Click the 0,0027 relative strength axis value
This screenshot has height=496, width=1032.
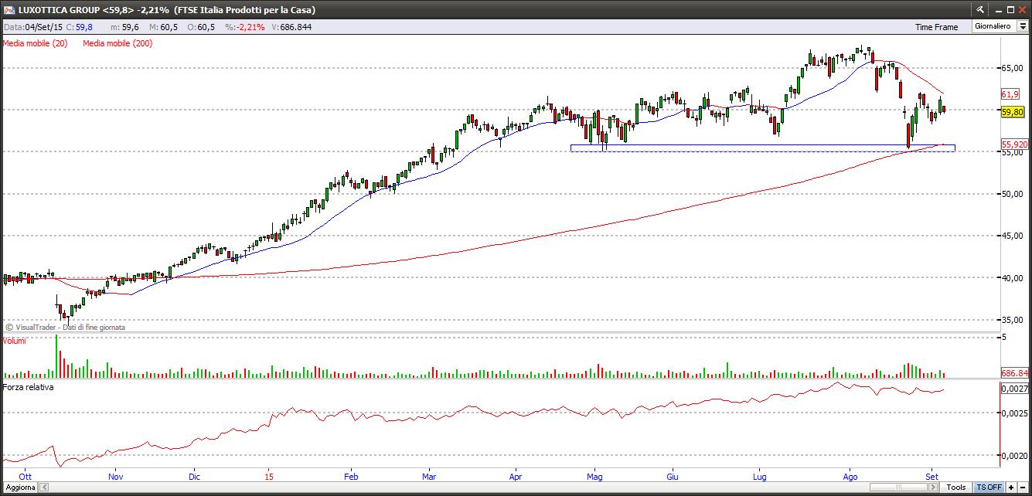1013,389
